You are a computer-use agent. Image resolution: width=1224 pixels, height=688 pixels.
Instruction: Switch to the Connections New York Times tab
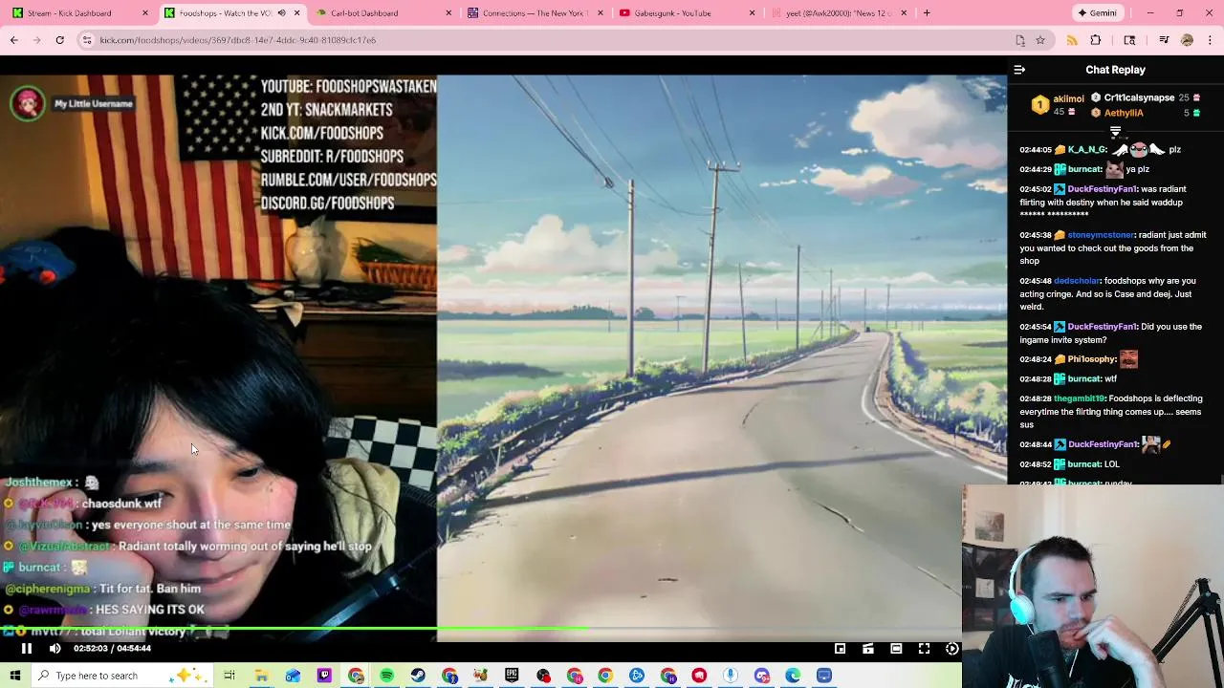[x=535, y=13]
